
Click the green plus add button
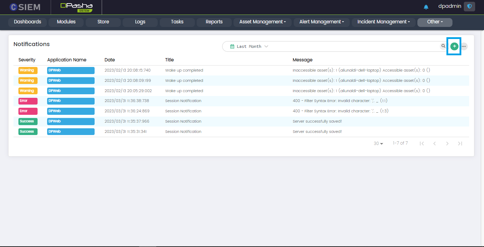click(454, 46)
